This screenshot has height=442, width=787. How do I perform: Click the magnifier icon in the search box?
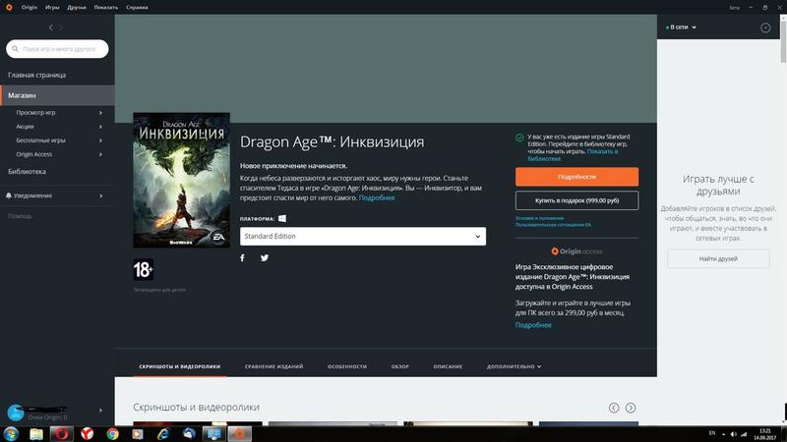click(x=15, y=48)
